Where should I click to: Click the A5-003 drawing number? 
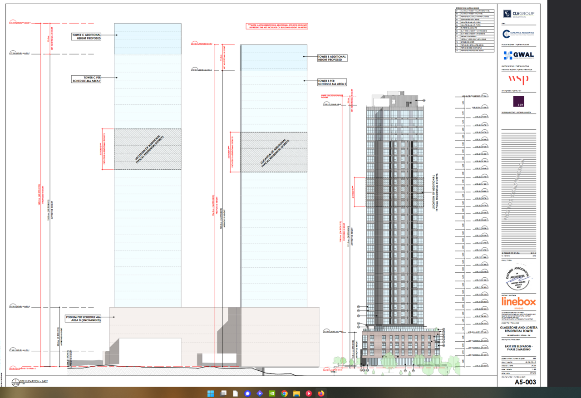click(x=525, y=383)
